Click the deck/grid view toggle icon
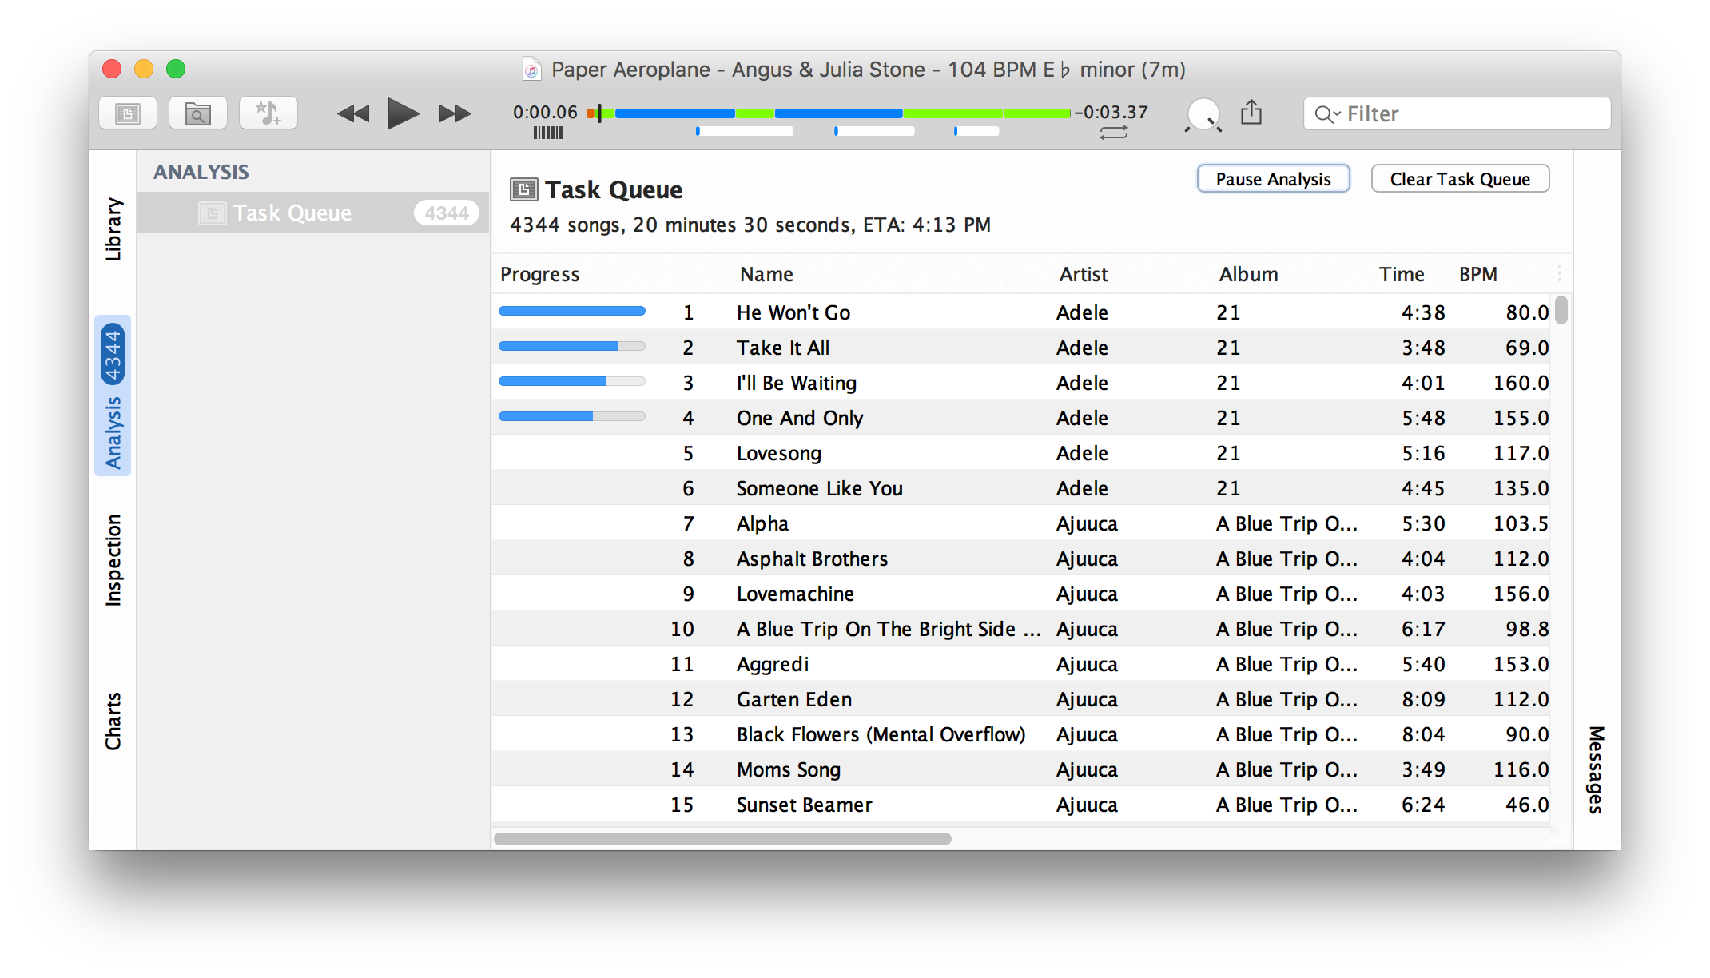 coord(128,114)
